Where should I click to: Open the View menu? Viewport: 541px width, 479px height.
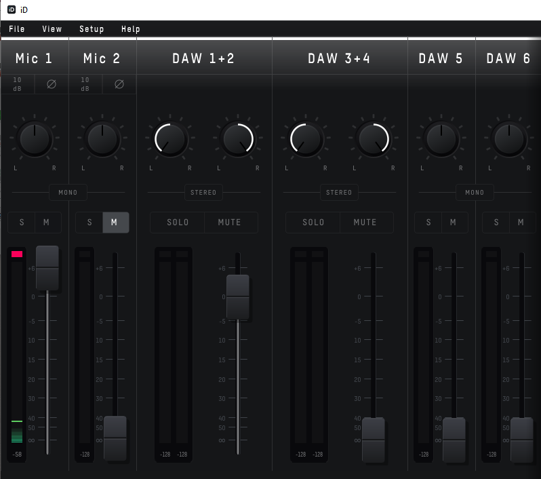coord(52,29)
